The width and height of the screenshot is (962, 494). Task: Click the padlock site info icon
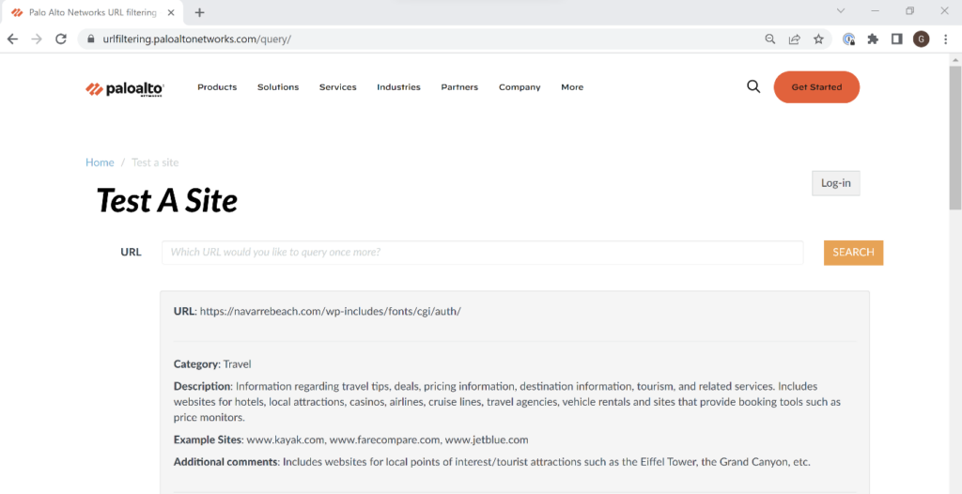pyautogui.click(x=91, y=39)
